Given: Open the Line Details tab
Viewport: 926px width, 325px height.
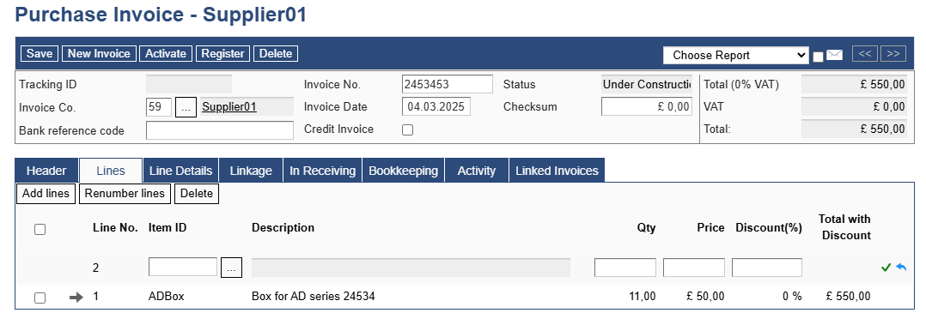Looking at the screenshot, I should [x=180, y=171].
